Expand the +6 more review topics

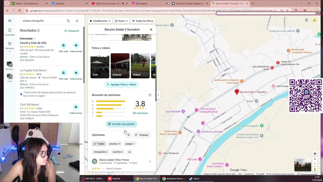[x=129, y=152]
